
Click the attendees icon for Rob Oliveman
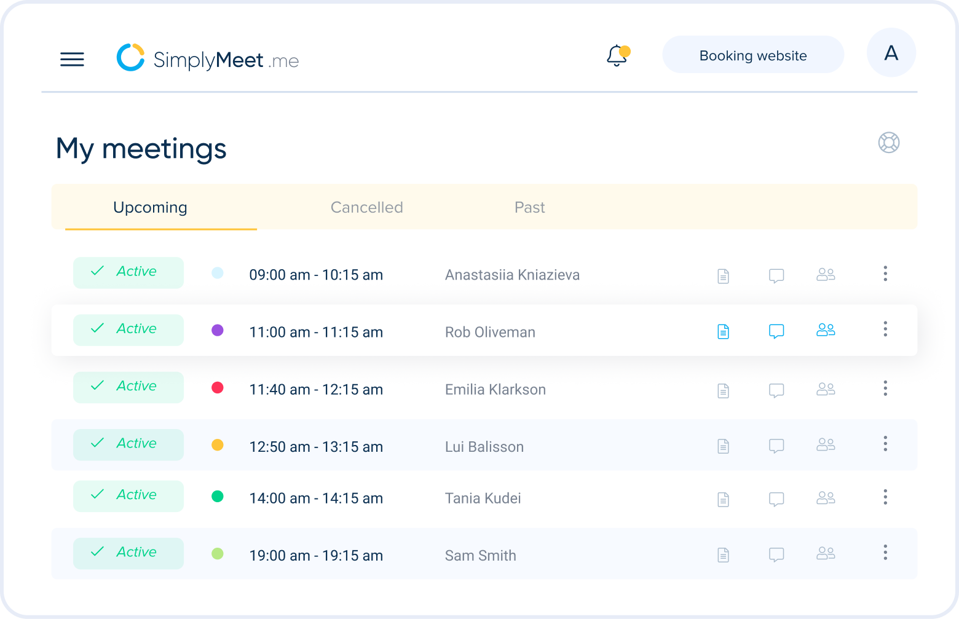[826, 329]
